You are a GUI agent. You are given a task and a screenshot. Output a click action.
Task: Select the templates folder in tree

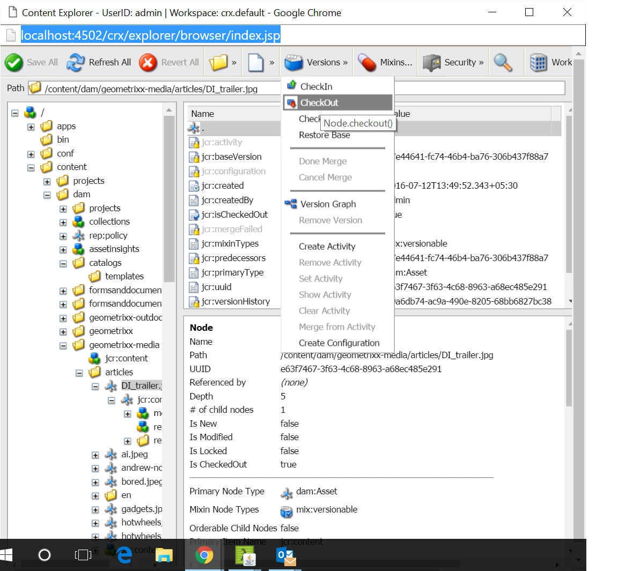(124, 277)
